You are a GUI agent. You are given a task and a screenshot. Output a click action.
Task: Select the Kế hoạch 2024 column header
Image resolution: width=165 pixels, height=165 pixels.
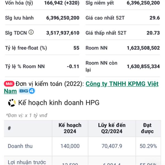pos(70,128)
